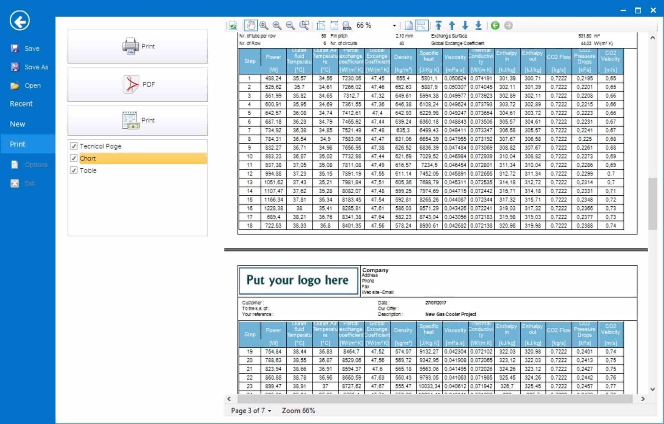
Task: Go to next page arrow
Action: pyautogui.click(x=465, y=25)
